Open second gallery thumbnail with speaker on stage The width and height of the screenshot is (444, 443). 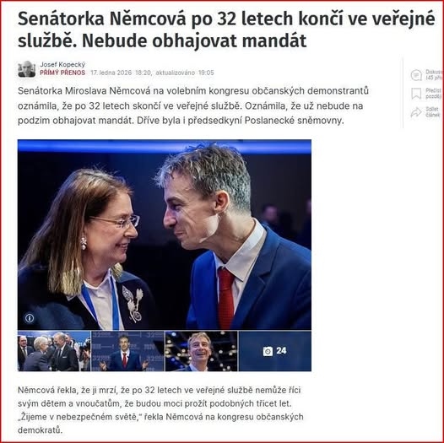(x=127, y=351)
